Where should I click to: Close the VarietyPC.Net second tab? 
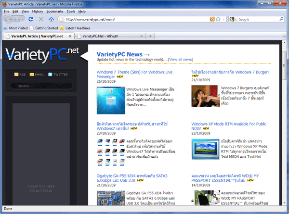(141, 36)
